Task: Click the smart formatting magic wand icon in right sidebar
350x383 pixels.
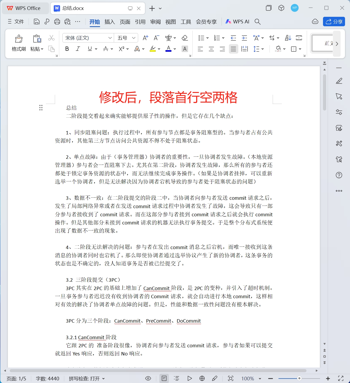Action: [x=339, y=144]
